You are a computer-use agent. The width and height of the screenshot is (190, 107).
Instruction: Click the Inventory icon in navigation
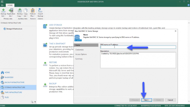pyautogui.click(x=2, y=77)
